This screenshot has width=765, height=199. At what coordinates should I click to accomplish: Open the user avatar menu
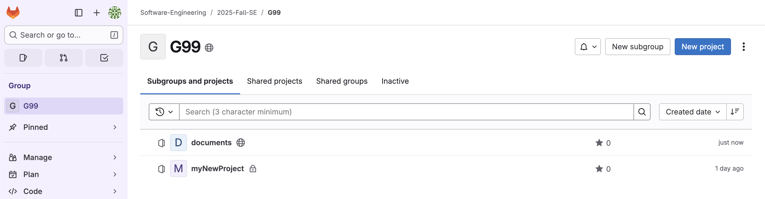point(115,13)
